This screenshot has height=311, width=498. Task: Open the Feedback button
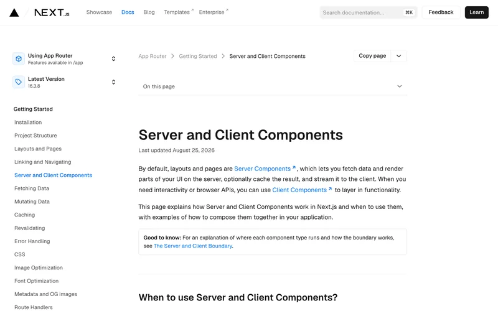point(441,12)
